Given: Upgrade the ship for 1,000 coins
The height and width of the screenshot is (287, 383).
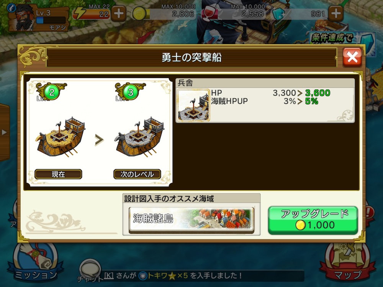Looking at the screenshot, I should click(313, 220).
